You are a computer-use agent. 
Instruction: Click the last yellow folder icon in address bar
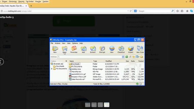coord(142,57)
